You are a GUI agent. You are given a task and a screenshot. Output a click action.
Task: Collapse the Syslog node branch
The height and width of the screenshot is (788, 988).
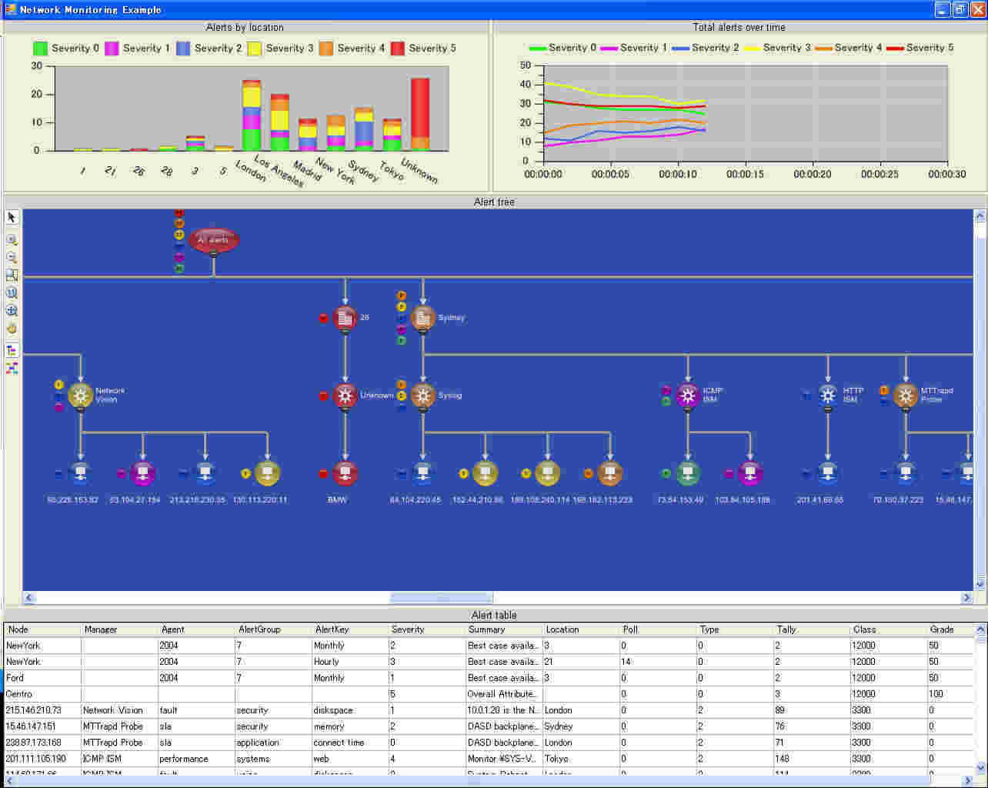click(423, 410)
